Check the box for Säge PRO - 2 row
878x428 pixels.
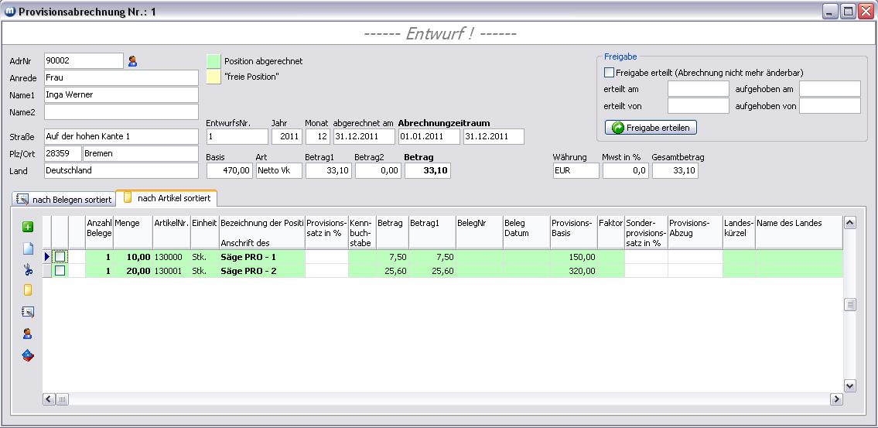point(60,271)
